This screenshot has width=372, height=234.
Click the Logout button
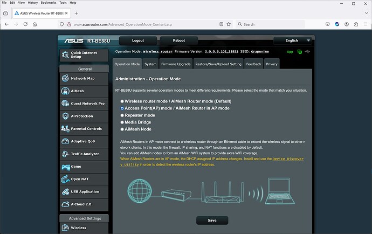click(x=138, y=40)
